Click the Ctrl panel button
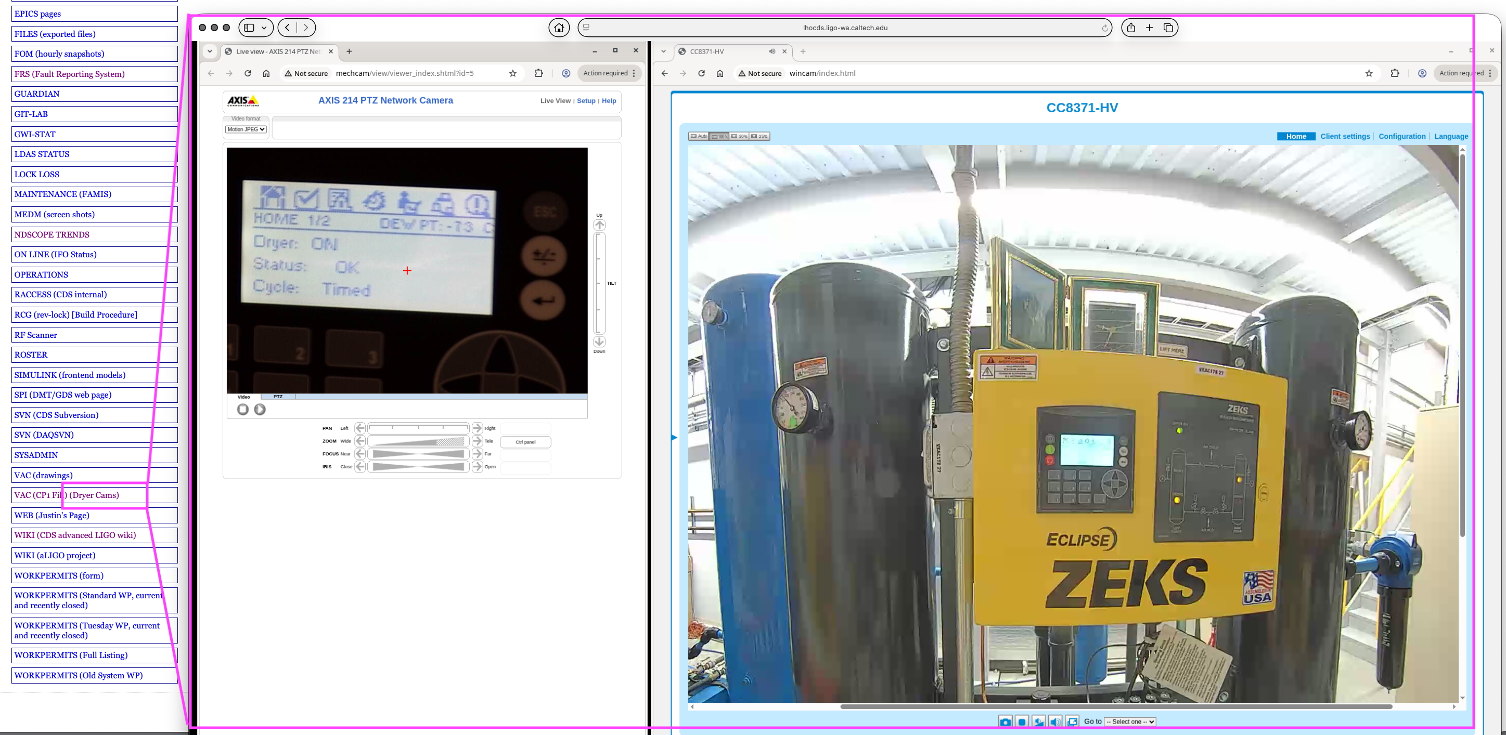The height and width of the screenshot is (735, 1506). click(525, 442)
